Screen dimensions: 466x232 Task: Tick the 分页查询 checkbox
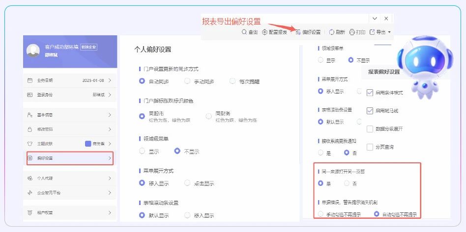pyautogui.click(x=370, y=147)
